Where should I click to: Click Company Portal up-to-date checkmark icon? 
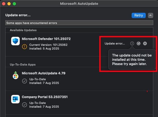pos(24,105)
